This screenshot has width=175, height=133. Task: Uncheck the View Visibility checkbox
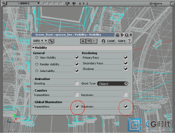[x=77, y=58]
